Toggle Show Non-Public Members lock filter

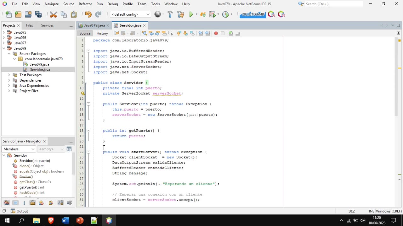pos(32,203)
